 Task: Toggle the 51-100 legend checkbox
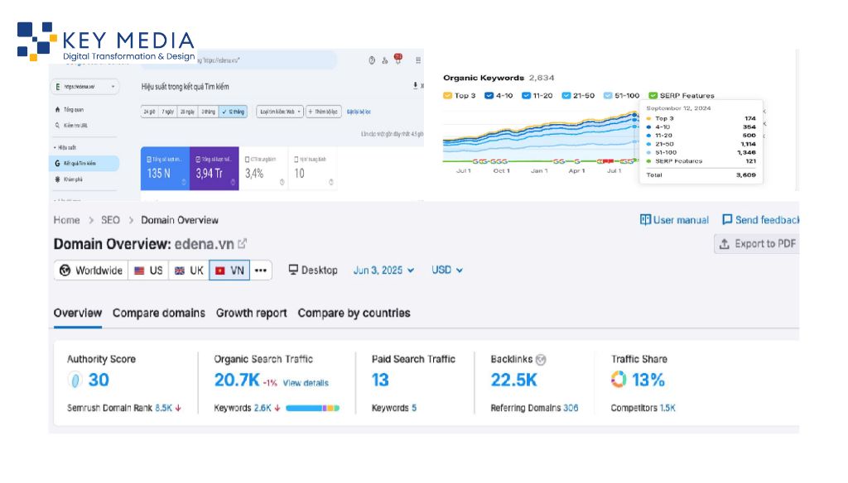coord(608,96)
